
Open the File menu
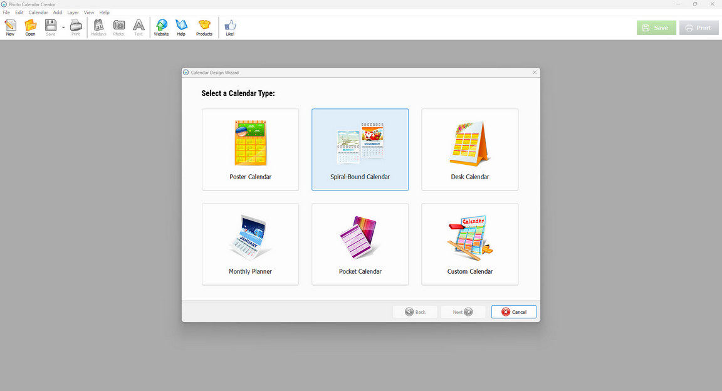pos(6,13)
